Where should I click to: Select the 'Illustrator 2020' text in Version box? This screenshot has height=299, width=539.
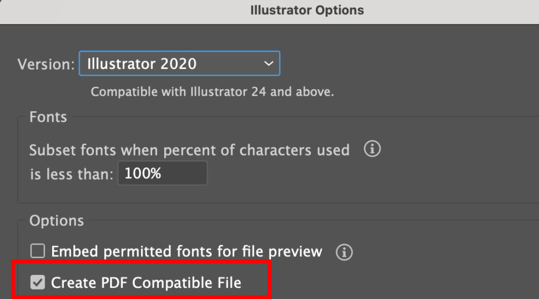(142, 64)
